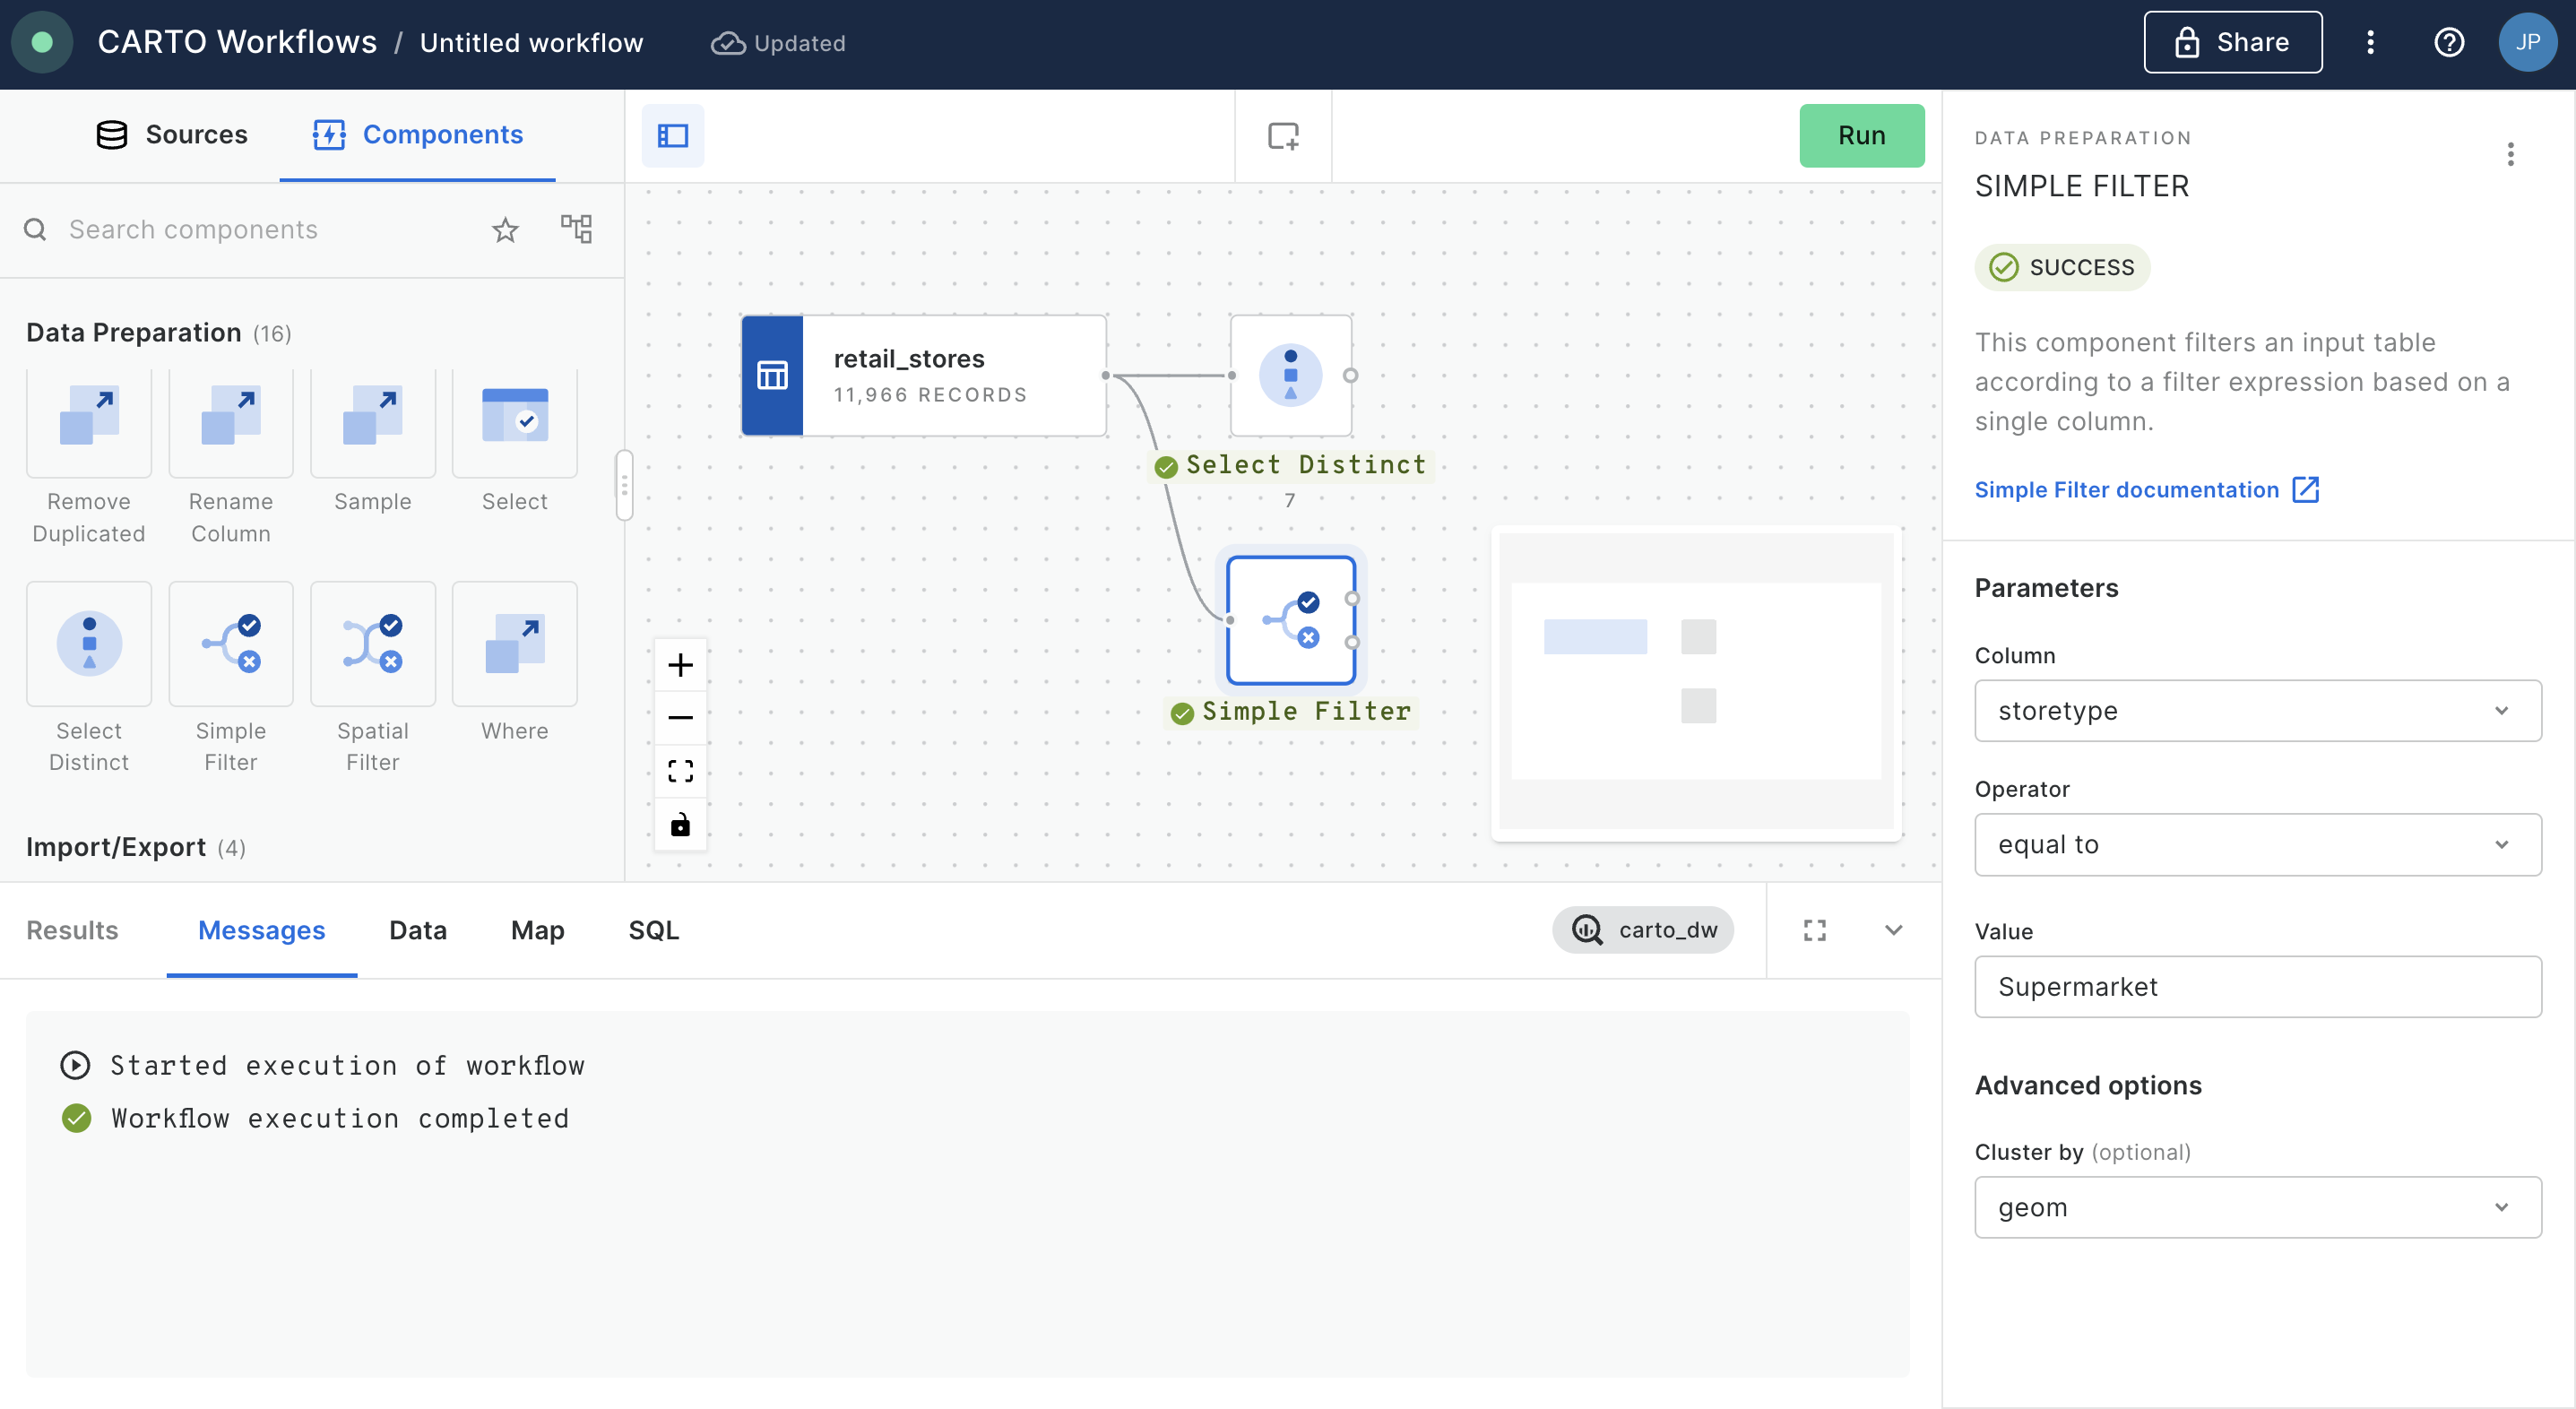Select the Simple Filter component icon
This screenshot has width=2576, height=1409.
[x=230, y=644]
